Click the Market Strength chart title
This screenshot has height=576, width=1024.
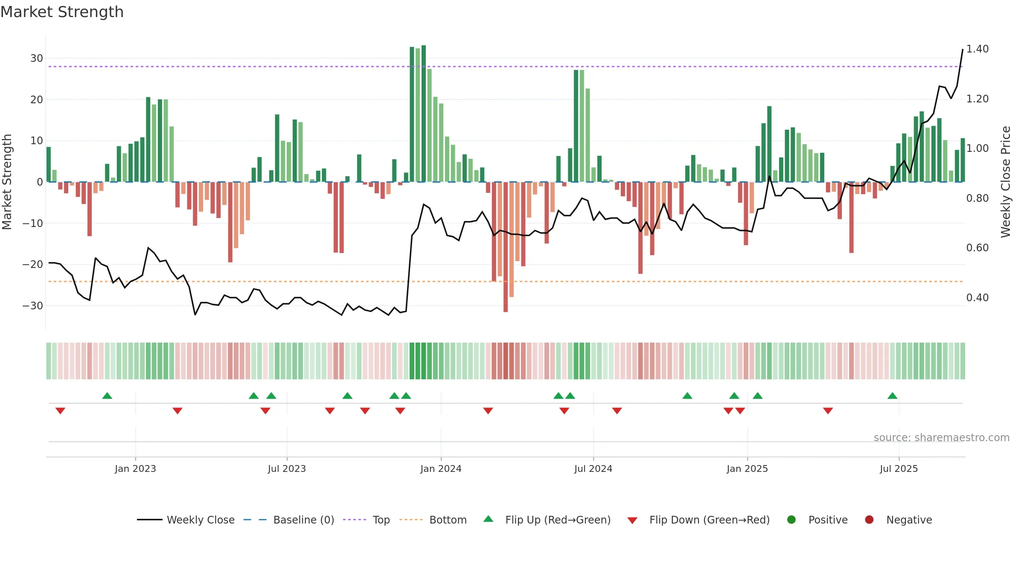(62, 12)
